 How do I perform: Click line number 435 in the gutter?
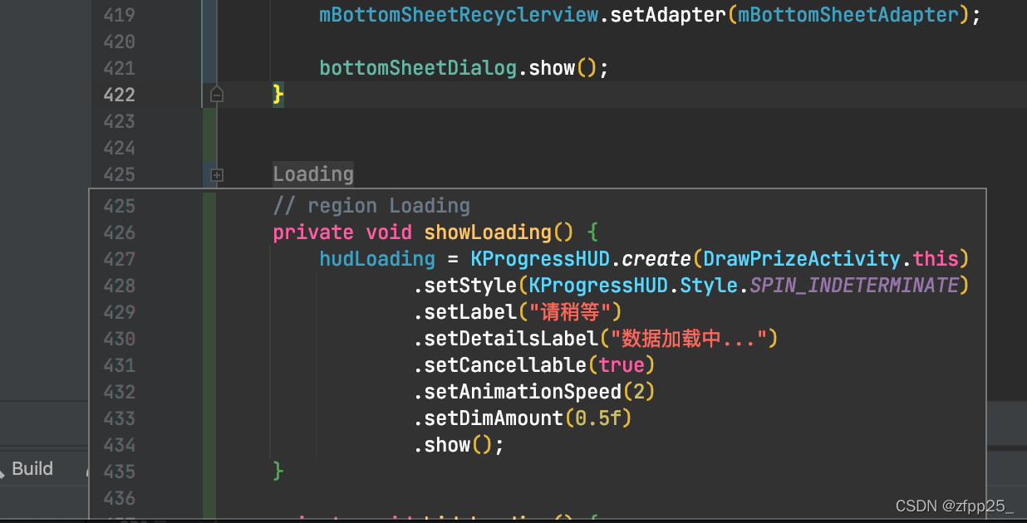tap(119, 471)
